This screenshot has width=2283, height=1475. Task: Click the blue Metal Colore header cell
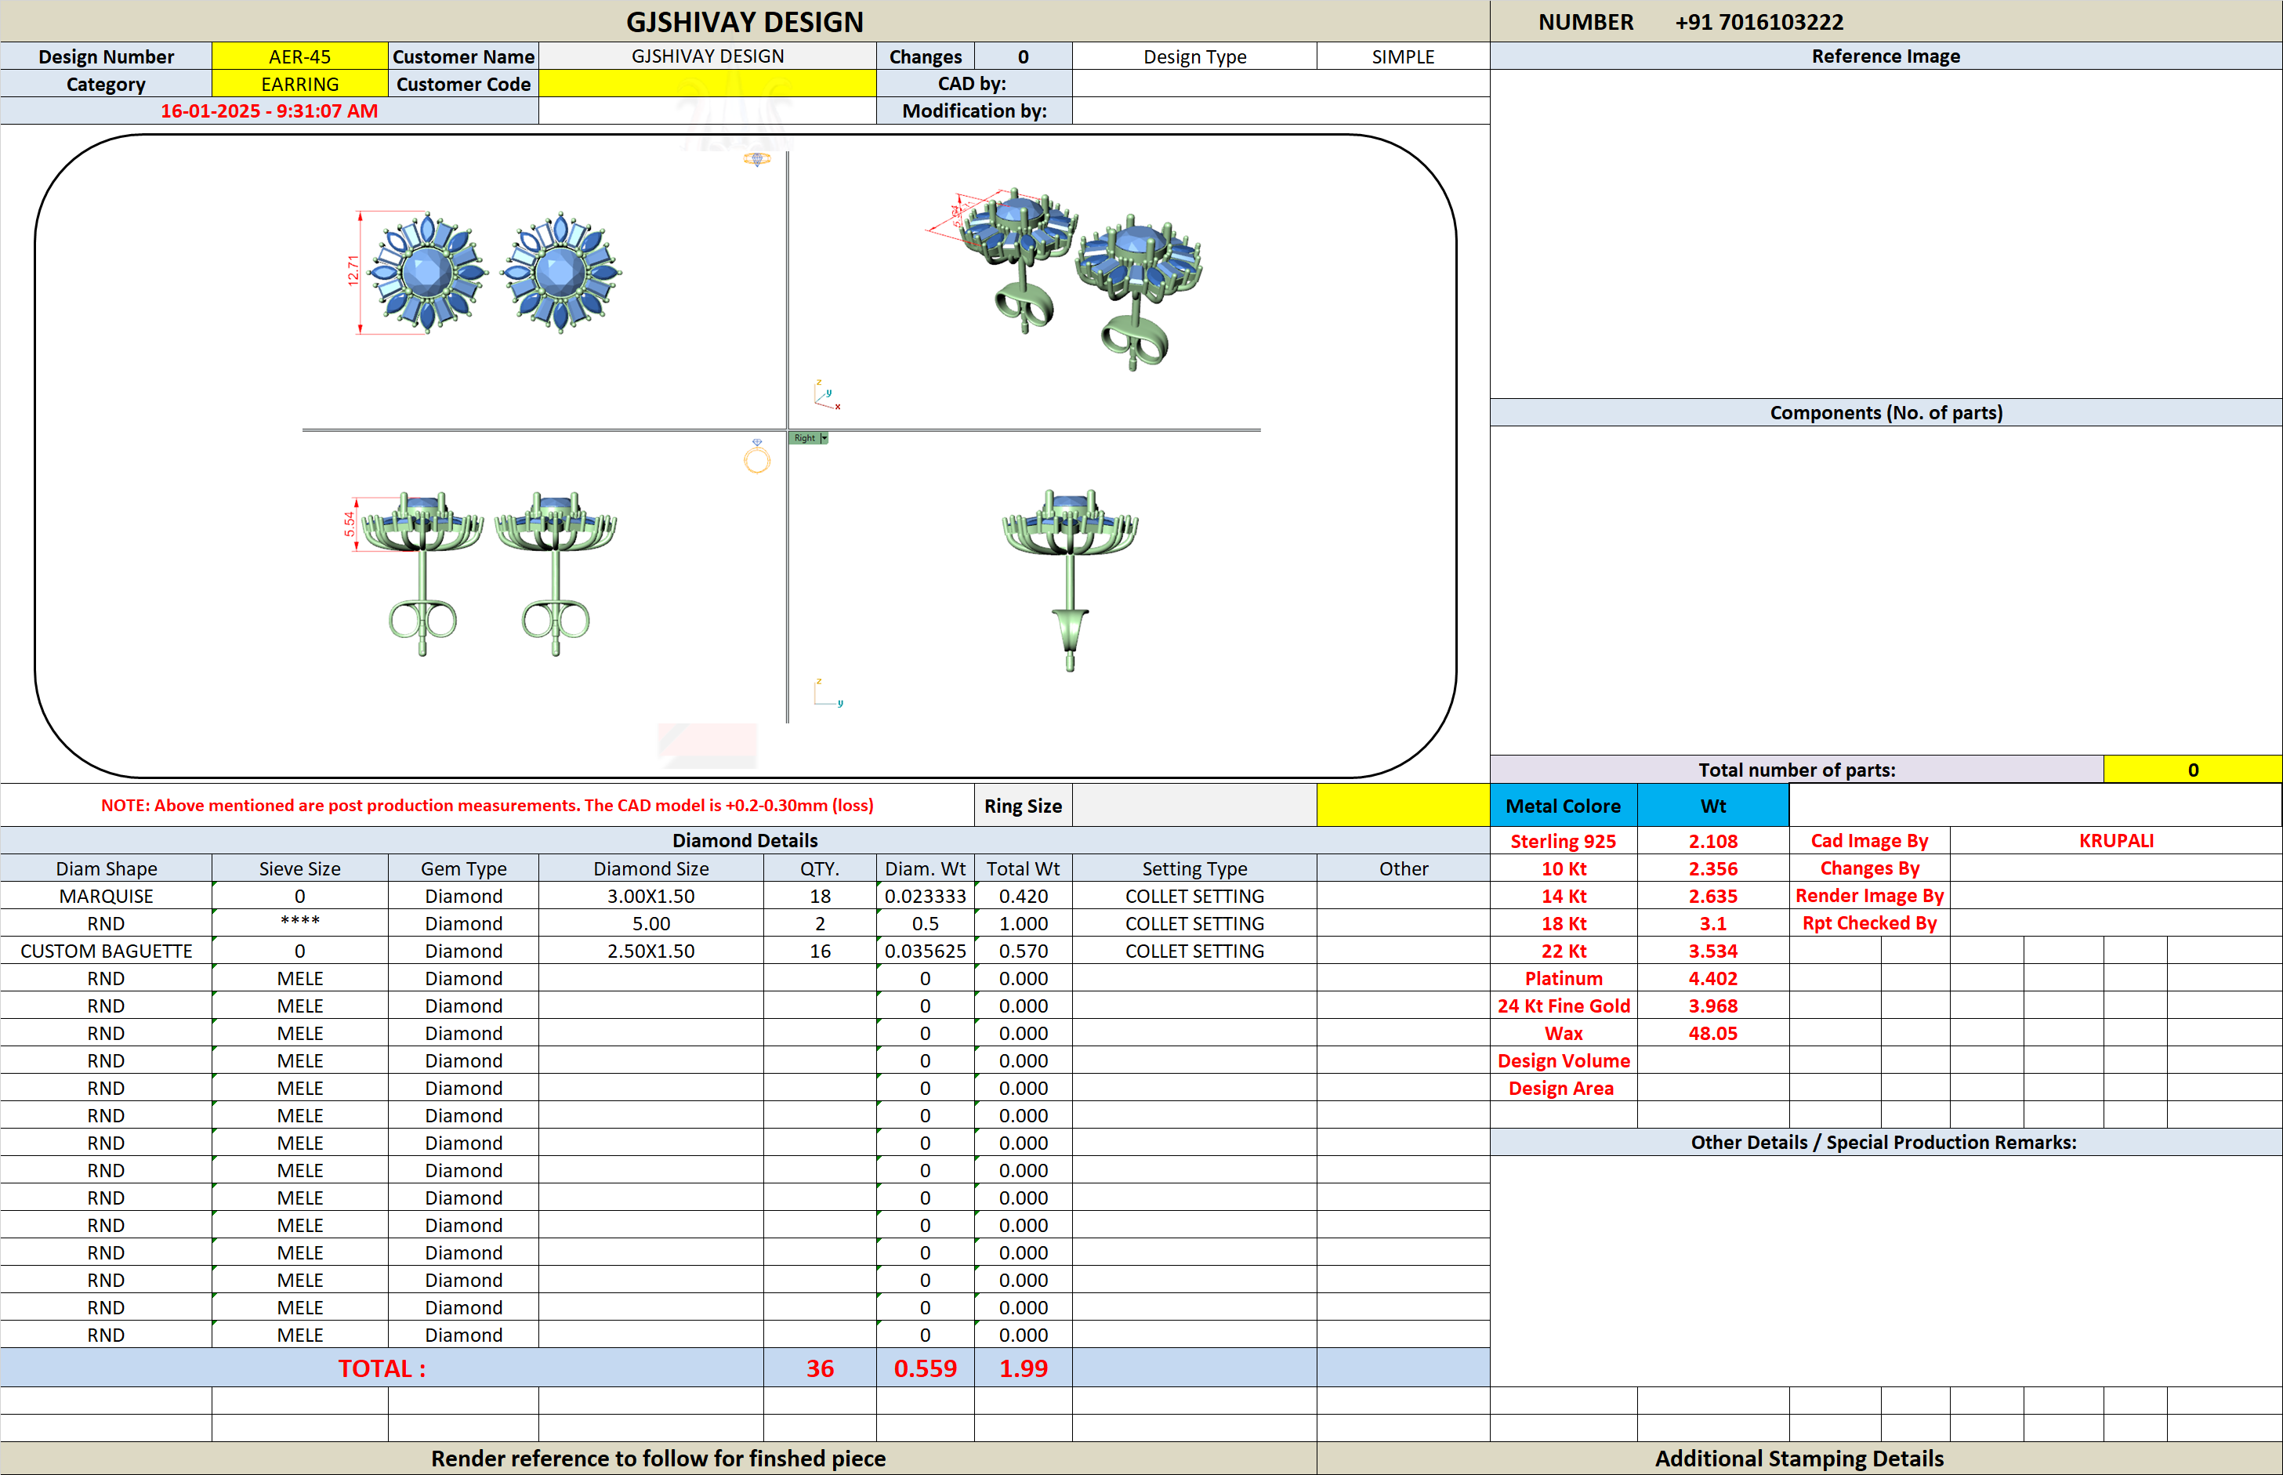[1564, 806]
